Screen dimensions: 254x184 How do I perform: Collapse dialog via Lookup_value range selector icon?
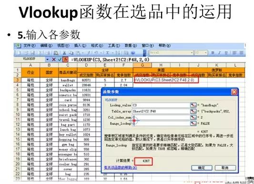[x=193, y=105]
